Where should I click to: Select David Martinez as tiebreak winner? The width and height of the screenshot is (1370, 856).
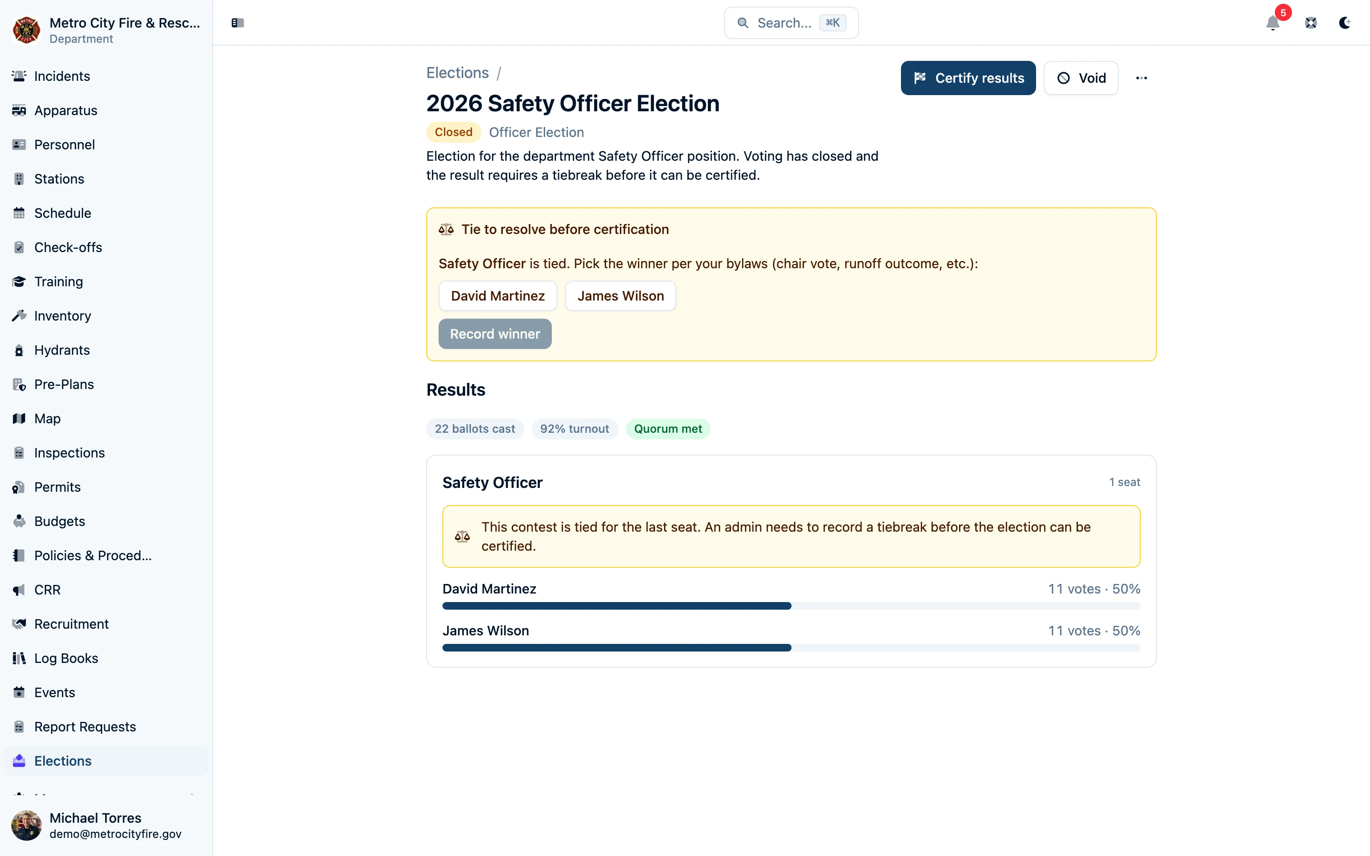(498, 295)
